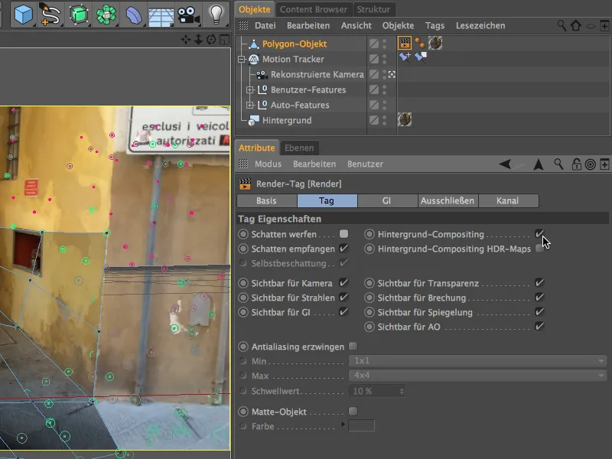Toggle the Hintergrund-Compositing checkbox
The width and height of the screenshot is (612, 459).
click(539, 234)
